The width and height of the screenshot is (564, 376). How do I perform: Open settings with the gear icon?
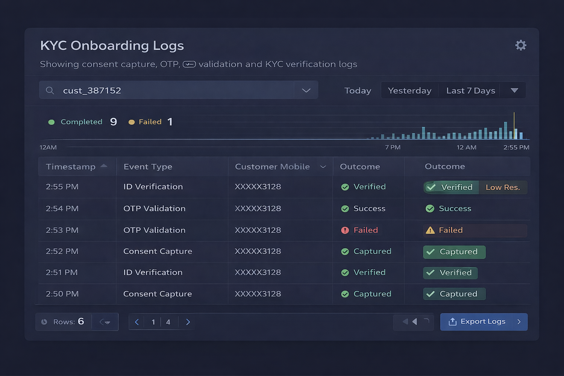(521, 45)
